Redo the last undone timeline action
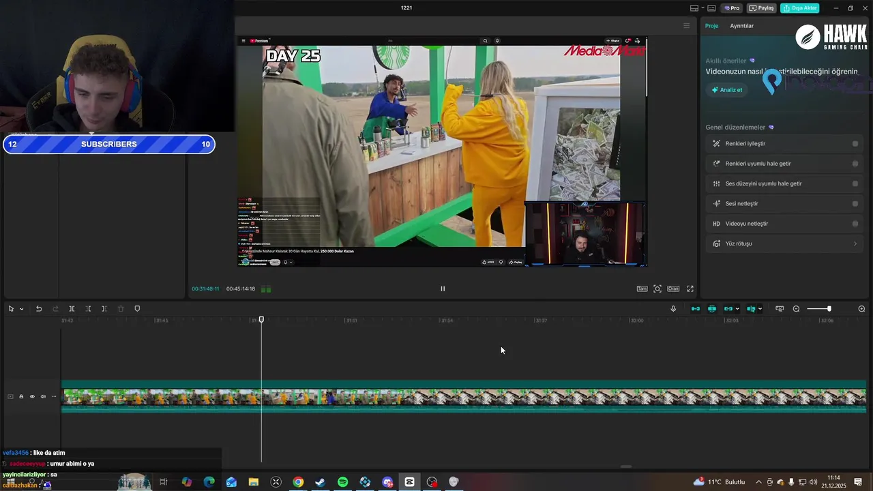Screen dimensions: 873x491 pyautogui.click(x=55, y=309)
